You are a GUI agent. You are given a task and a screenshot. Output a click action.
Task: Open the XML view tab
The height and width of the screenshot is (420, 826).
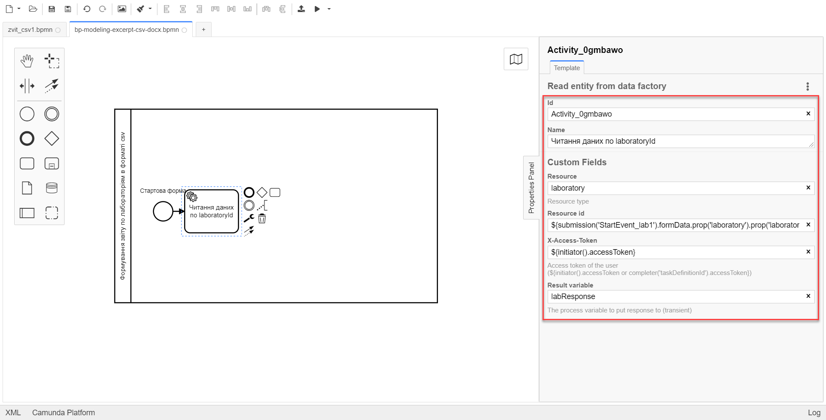click(x=13, y=413)
